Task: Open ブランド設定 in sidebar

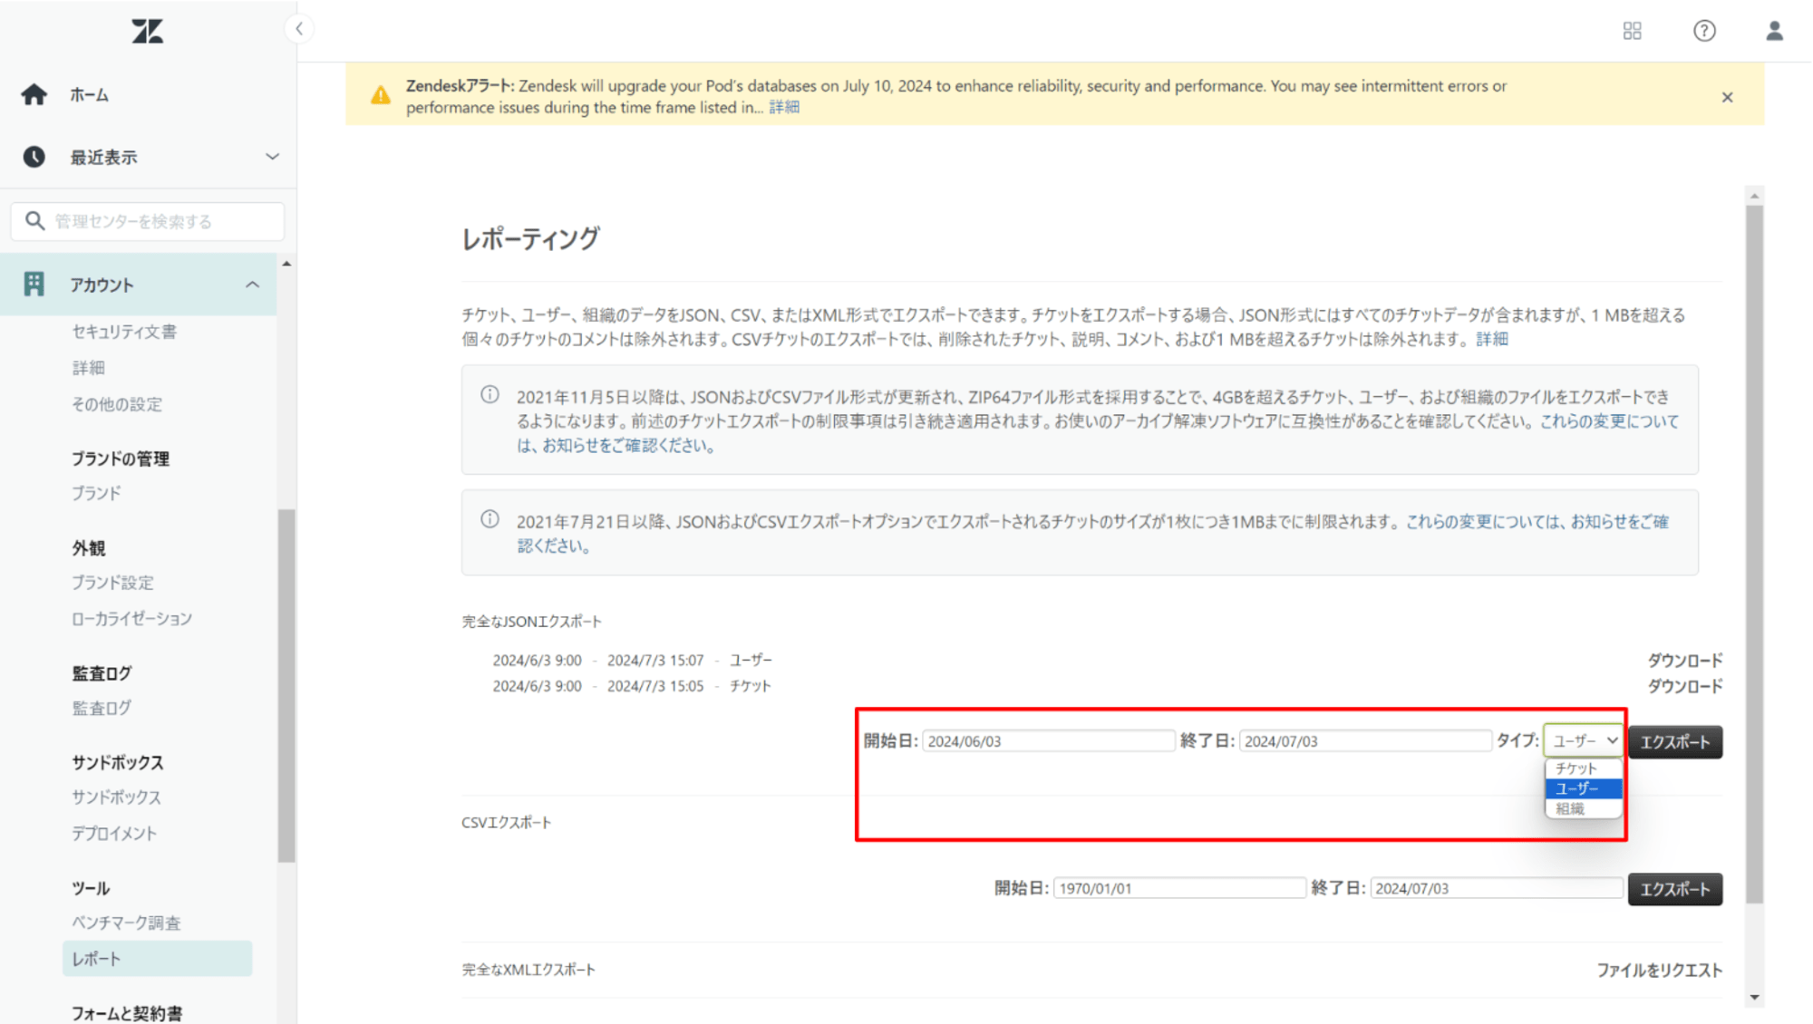Action: (113, 583)
